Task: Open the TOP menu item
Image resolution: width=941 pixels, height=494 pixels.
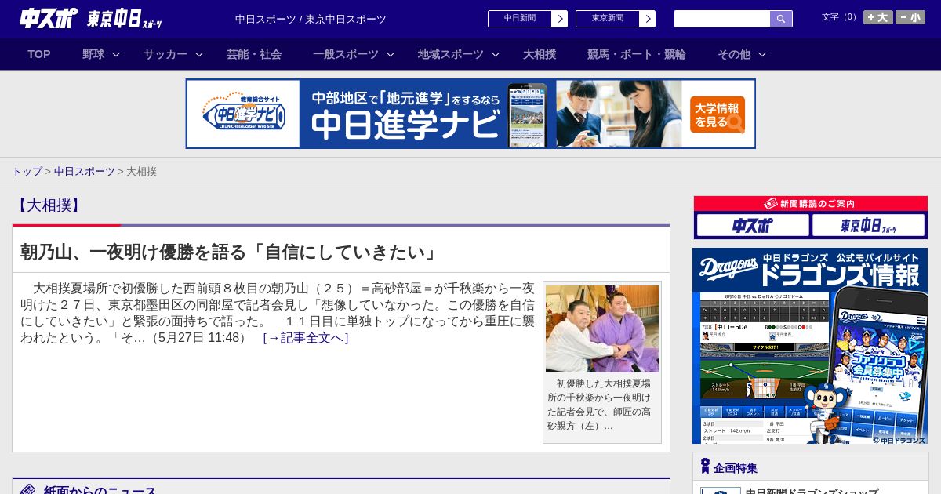Action: 39,54
